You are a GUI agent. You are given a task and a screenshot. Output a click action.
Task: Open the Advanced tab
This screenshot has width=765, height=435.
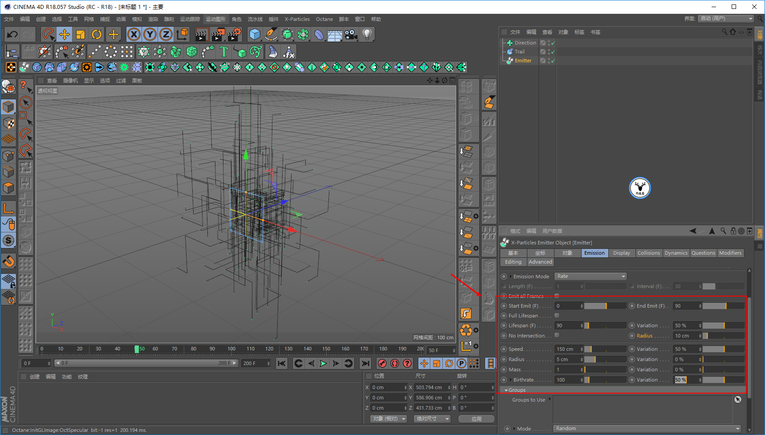pyautogui.click(x=540, y=262)
